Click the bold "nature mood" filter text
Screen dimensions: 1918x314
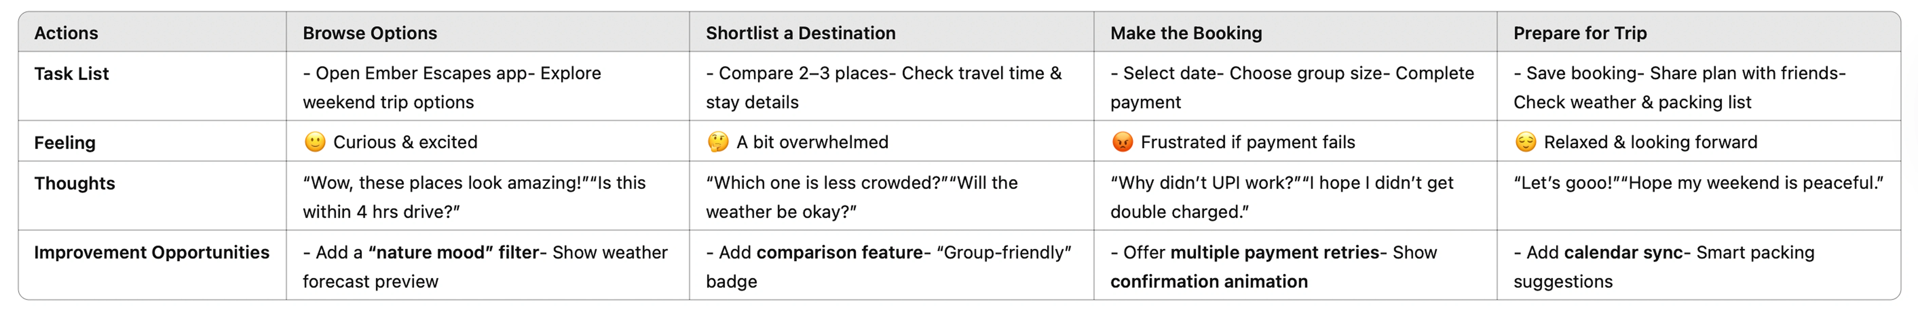click(453, 252)
